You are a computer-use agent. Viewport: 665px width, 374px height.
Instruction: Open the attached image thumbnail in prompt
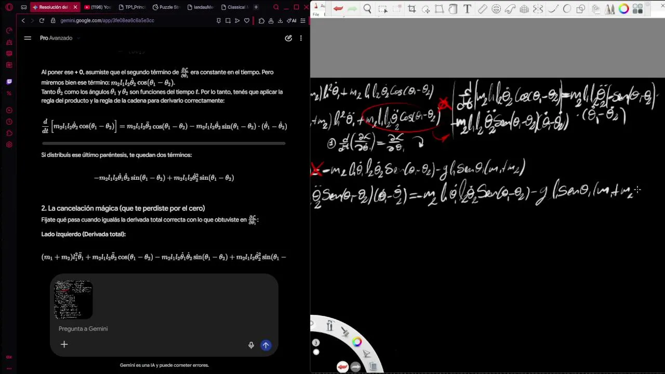coord(73,300)
